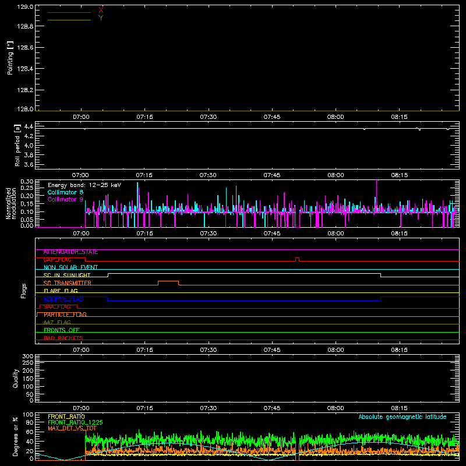
Task: Click the 'Degrees or %' axis title
Action: [x=16, y=436]
